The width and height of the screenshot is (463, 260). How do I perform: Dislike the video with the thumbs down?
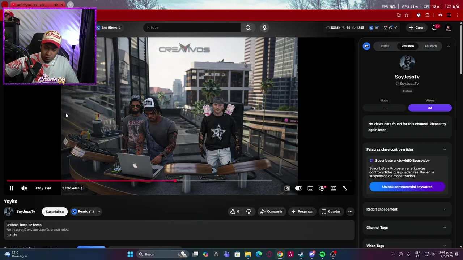tap(249, 211)
